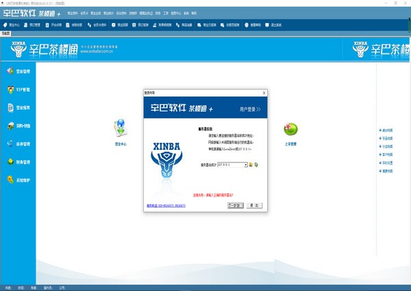The height and width of the screenshot is (291, 411).
Task: Click the 营业回顾 toolbar button
Action: (120, 25)
